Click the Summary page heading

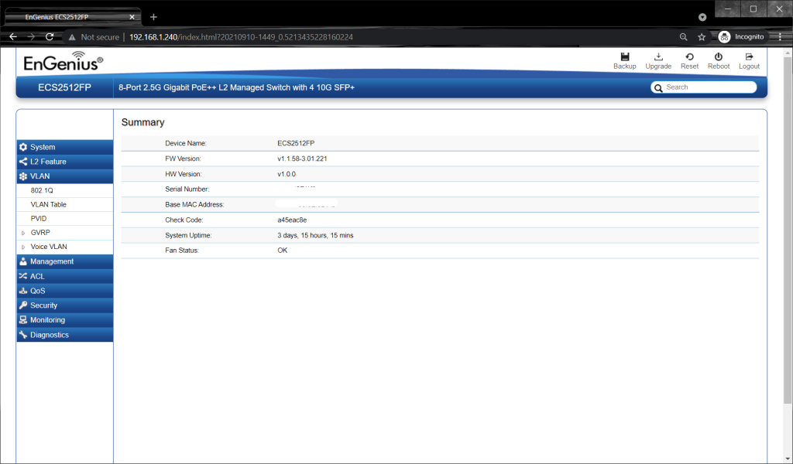click(x=142, y=122)
